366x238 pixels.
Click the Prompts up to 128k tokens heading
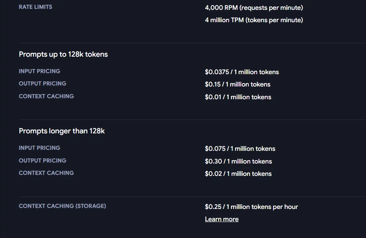tap(63, 54)
